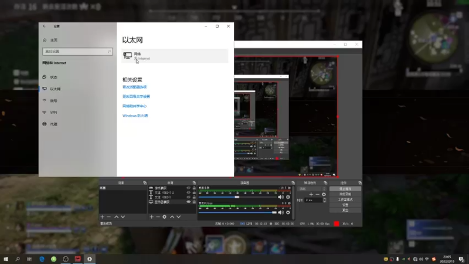
Task: Click the start recording button in OBS
Action: click(345, 194)
